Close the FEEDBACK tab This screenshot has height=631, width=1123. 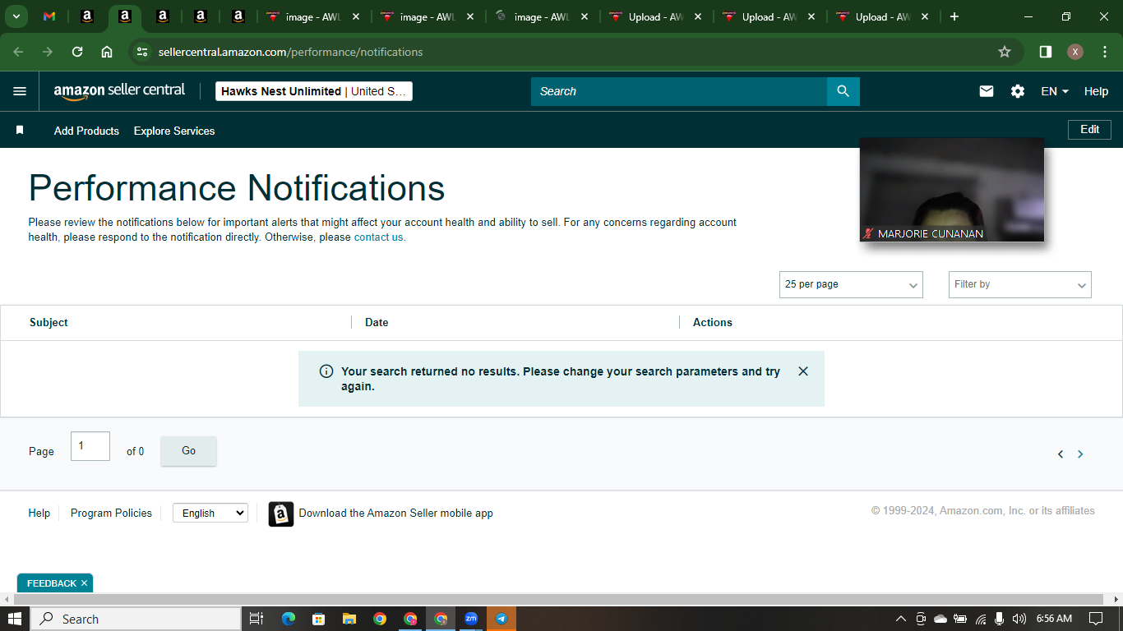[x=84, y=583]
